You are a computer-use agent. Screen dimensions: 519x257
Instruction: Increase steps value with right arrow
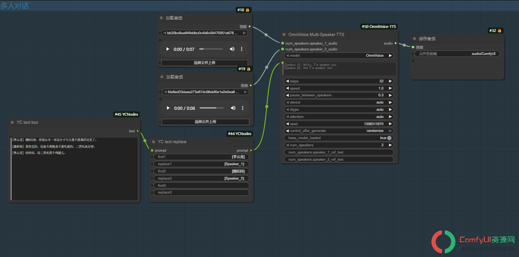point(391,81)
